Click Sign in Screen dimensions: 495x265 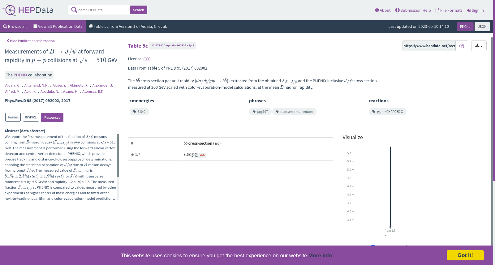(476, 10)
